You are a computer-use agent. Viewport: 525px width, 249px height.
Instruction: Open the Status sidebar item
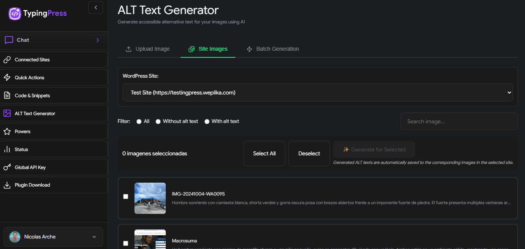coord(54,149)
